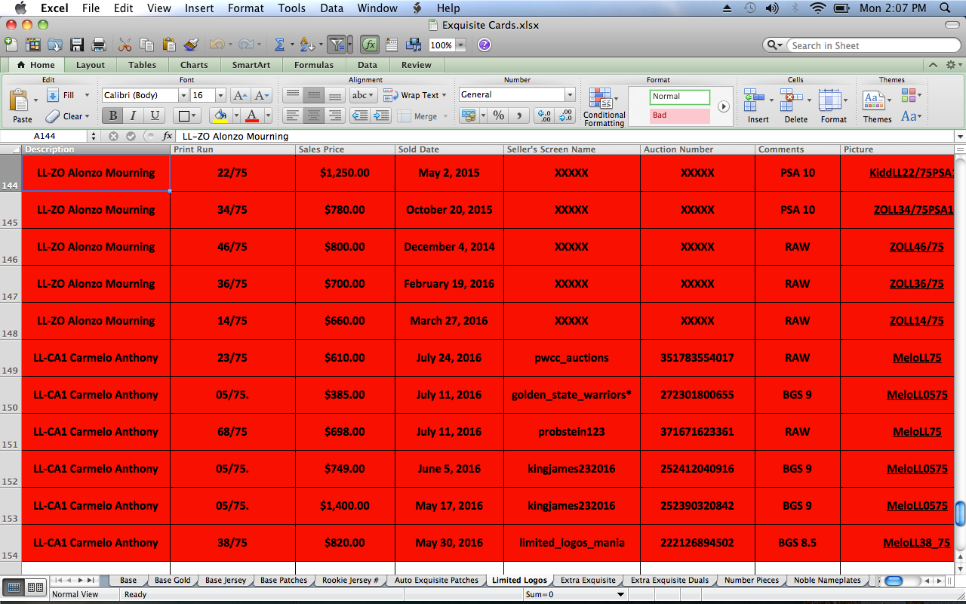Select the Format Painter brush icon
The image size is (966, 604).
(190, 45)
